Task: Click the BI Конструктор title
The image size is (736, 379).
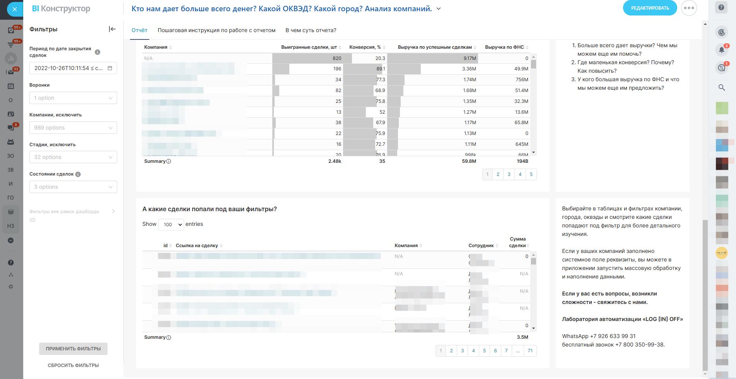Action: click(x=61, y=9)
